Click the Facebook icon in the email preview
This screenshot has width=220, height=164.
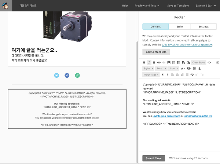67,76
